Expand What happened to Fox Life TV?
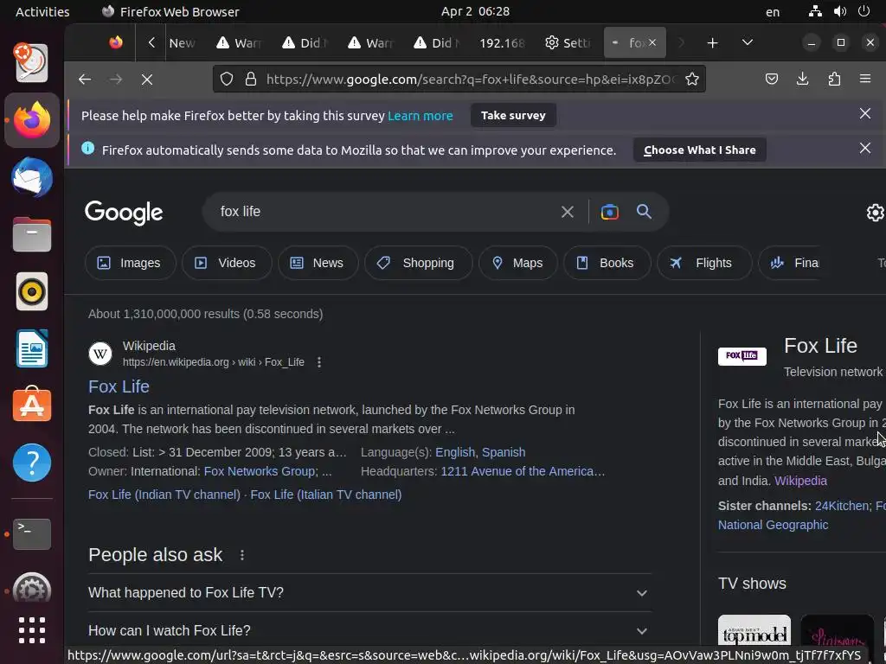The image size is (886, 664). tap(370, 593)
